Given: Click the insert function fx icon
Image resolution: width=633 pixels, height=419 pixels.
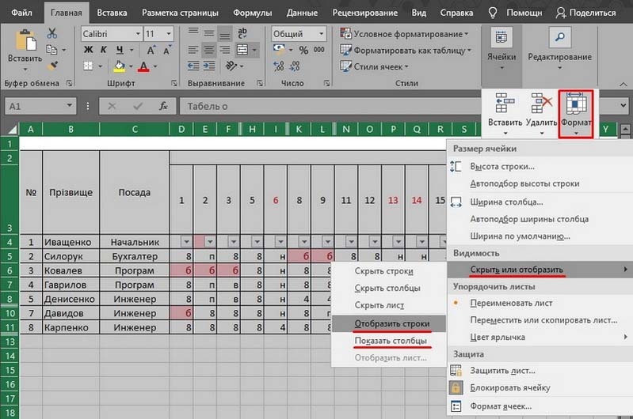Looking at the screenshot, I should 163,106.
